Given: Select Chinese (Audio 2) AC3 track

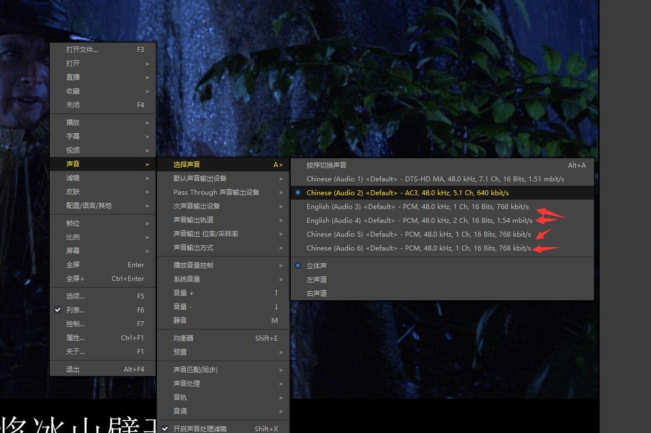Looking at the screenshot, I should coord(442,193).
